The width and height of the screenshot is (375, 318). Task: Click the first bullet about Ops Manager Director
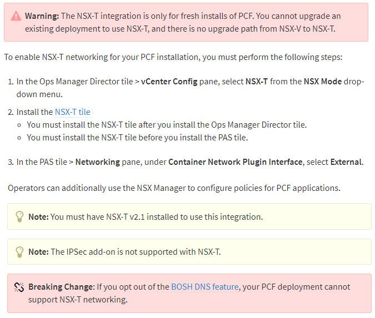(167, 125)
